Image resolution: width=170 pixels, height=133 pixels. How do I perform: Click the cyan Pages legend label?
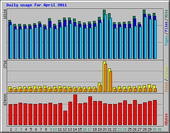tap(166, 41)
